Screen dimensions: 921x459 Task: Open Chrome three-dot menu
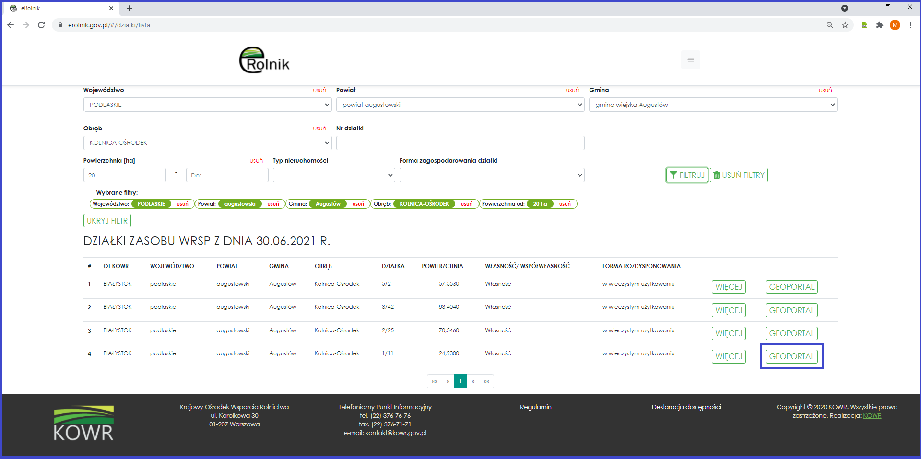click(x=910, y=25)
